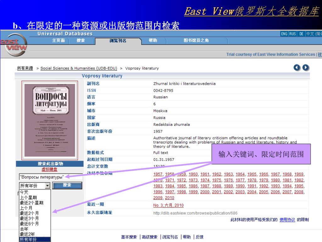Open the 帮助 tab in top navigation
322x242 pixels.
153,41
